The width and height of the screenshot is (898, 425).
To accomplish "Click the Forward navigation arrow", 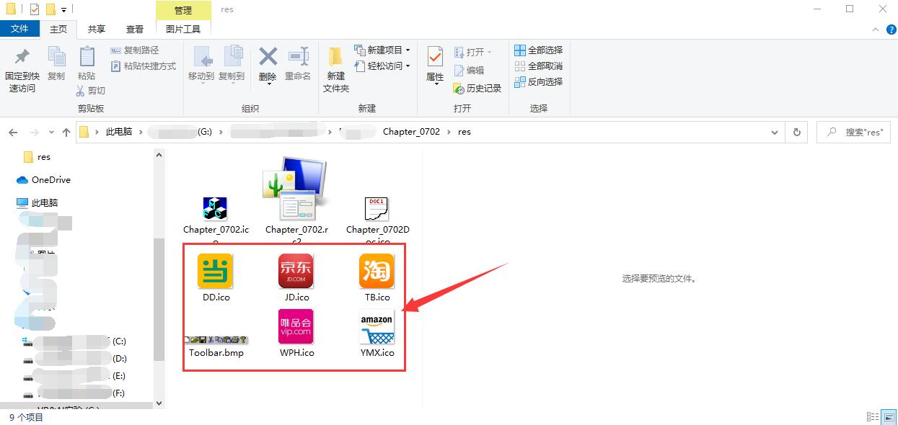I will [34, 133].
